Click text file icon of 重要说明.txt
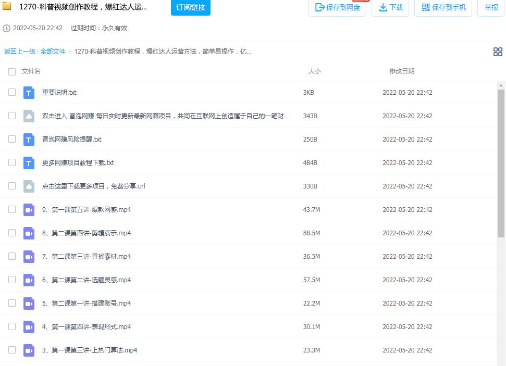The height and width of the screenshot is (366, 506). [x=29, y=93]
